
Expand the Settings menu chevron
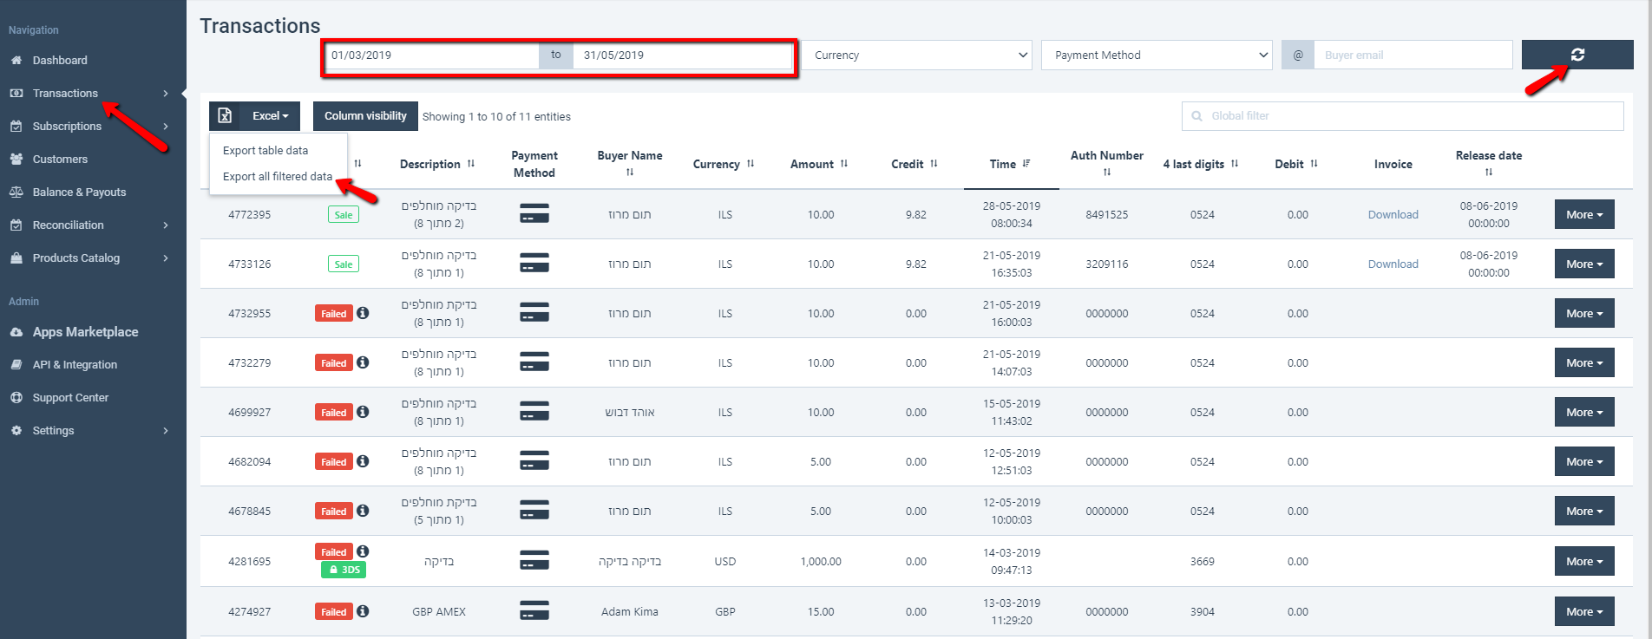coord(166,431)
